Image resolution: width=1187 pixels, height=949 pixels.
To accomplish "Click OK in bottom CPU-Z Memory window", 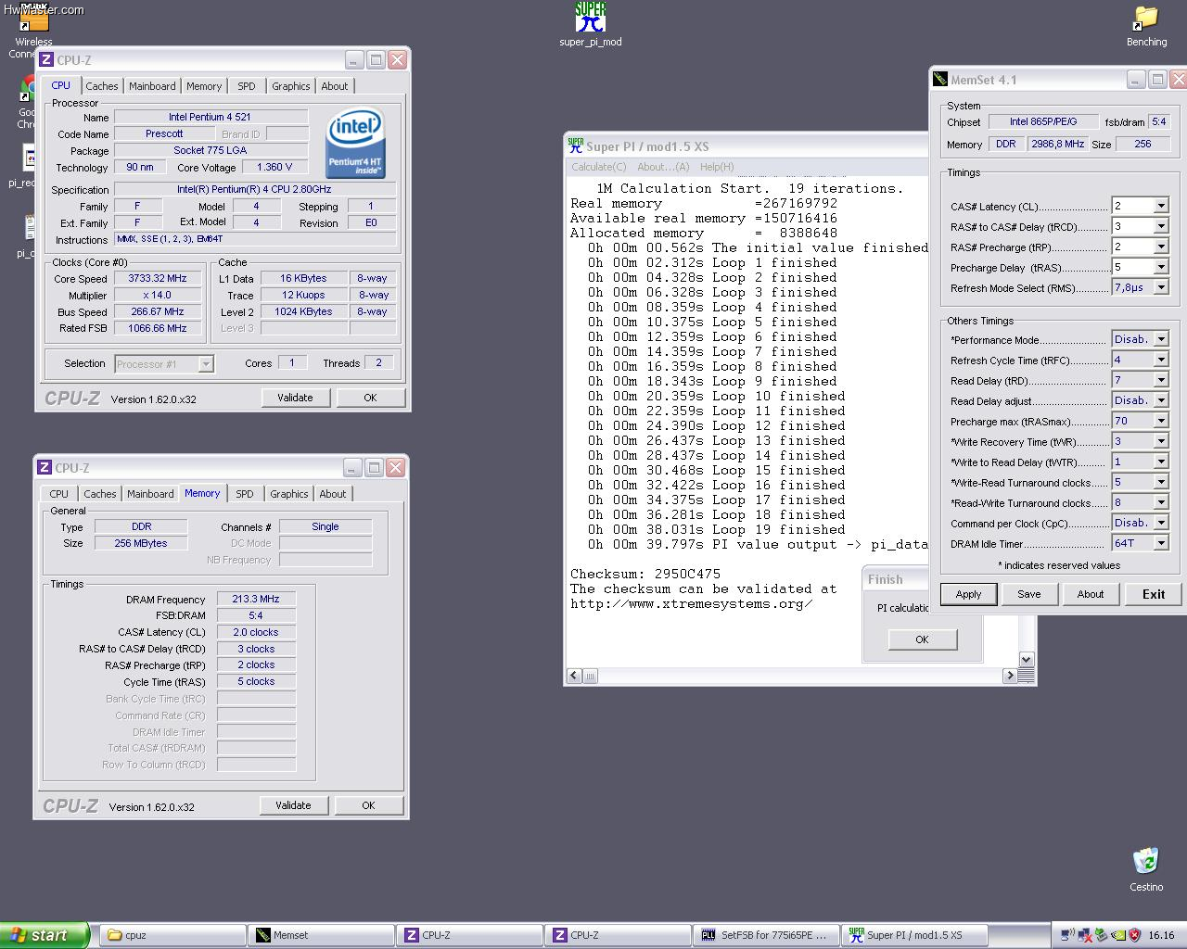I will click(x=368, y=805).
